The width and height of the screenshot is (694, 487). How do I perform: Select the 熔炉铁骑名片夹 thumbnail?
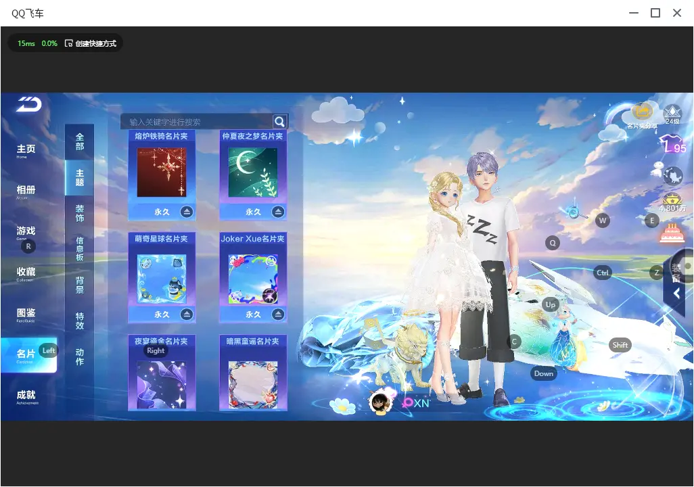pyautogui.click(x=162, y=172)
